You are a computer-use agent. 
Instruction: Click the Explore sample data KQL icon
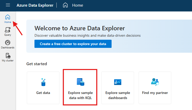pyautogui.click(x=80, y=82)
